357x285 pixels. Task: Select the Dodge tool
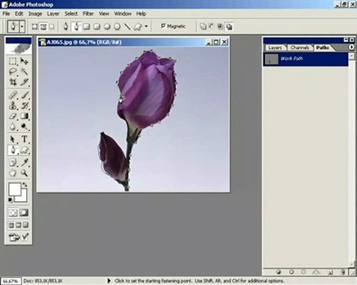[x=25, y=127]
